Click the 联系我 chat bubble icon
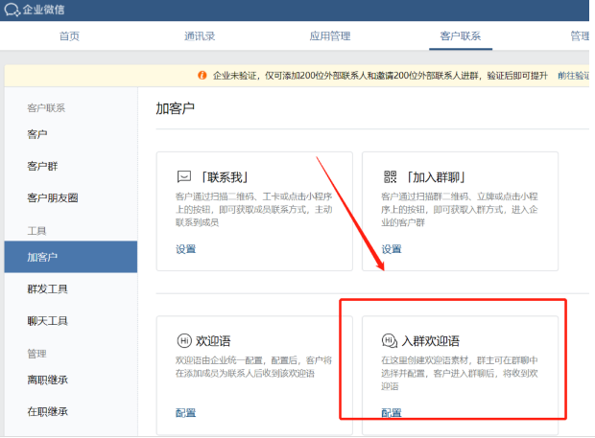 click(183, 177)
